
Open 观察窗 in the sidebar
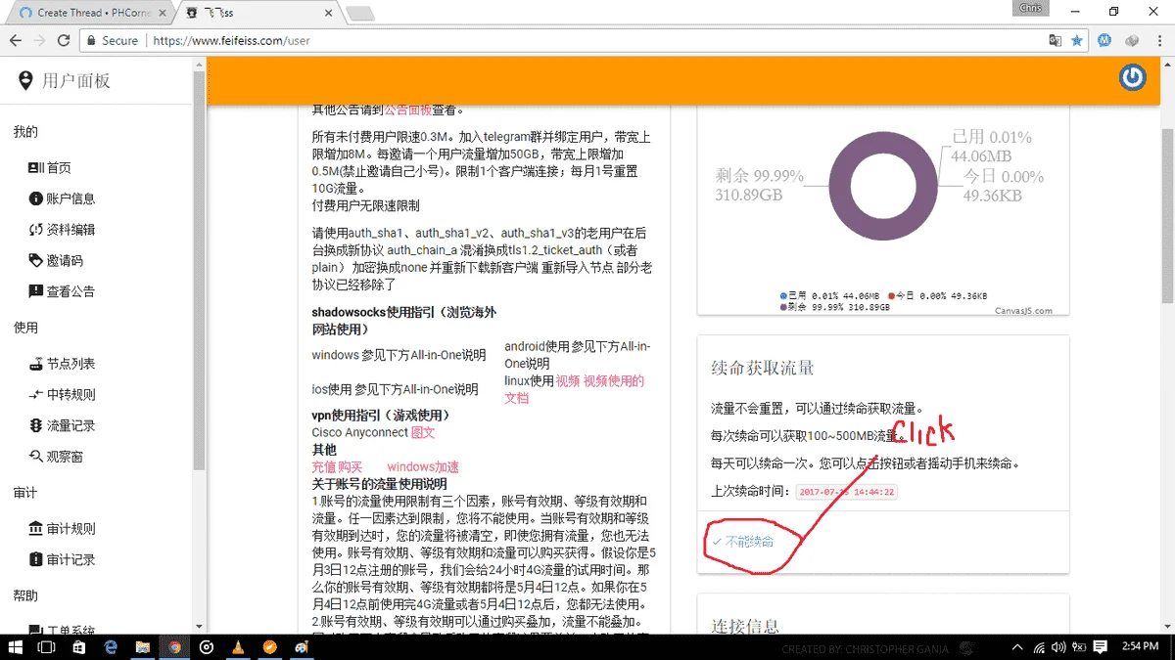click(x=57, y=457)
